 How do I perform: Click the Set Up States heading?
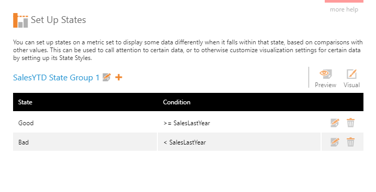tap(58, 20)
